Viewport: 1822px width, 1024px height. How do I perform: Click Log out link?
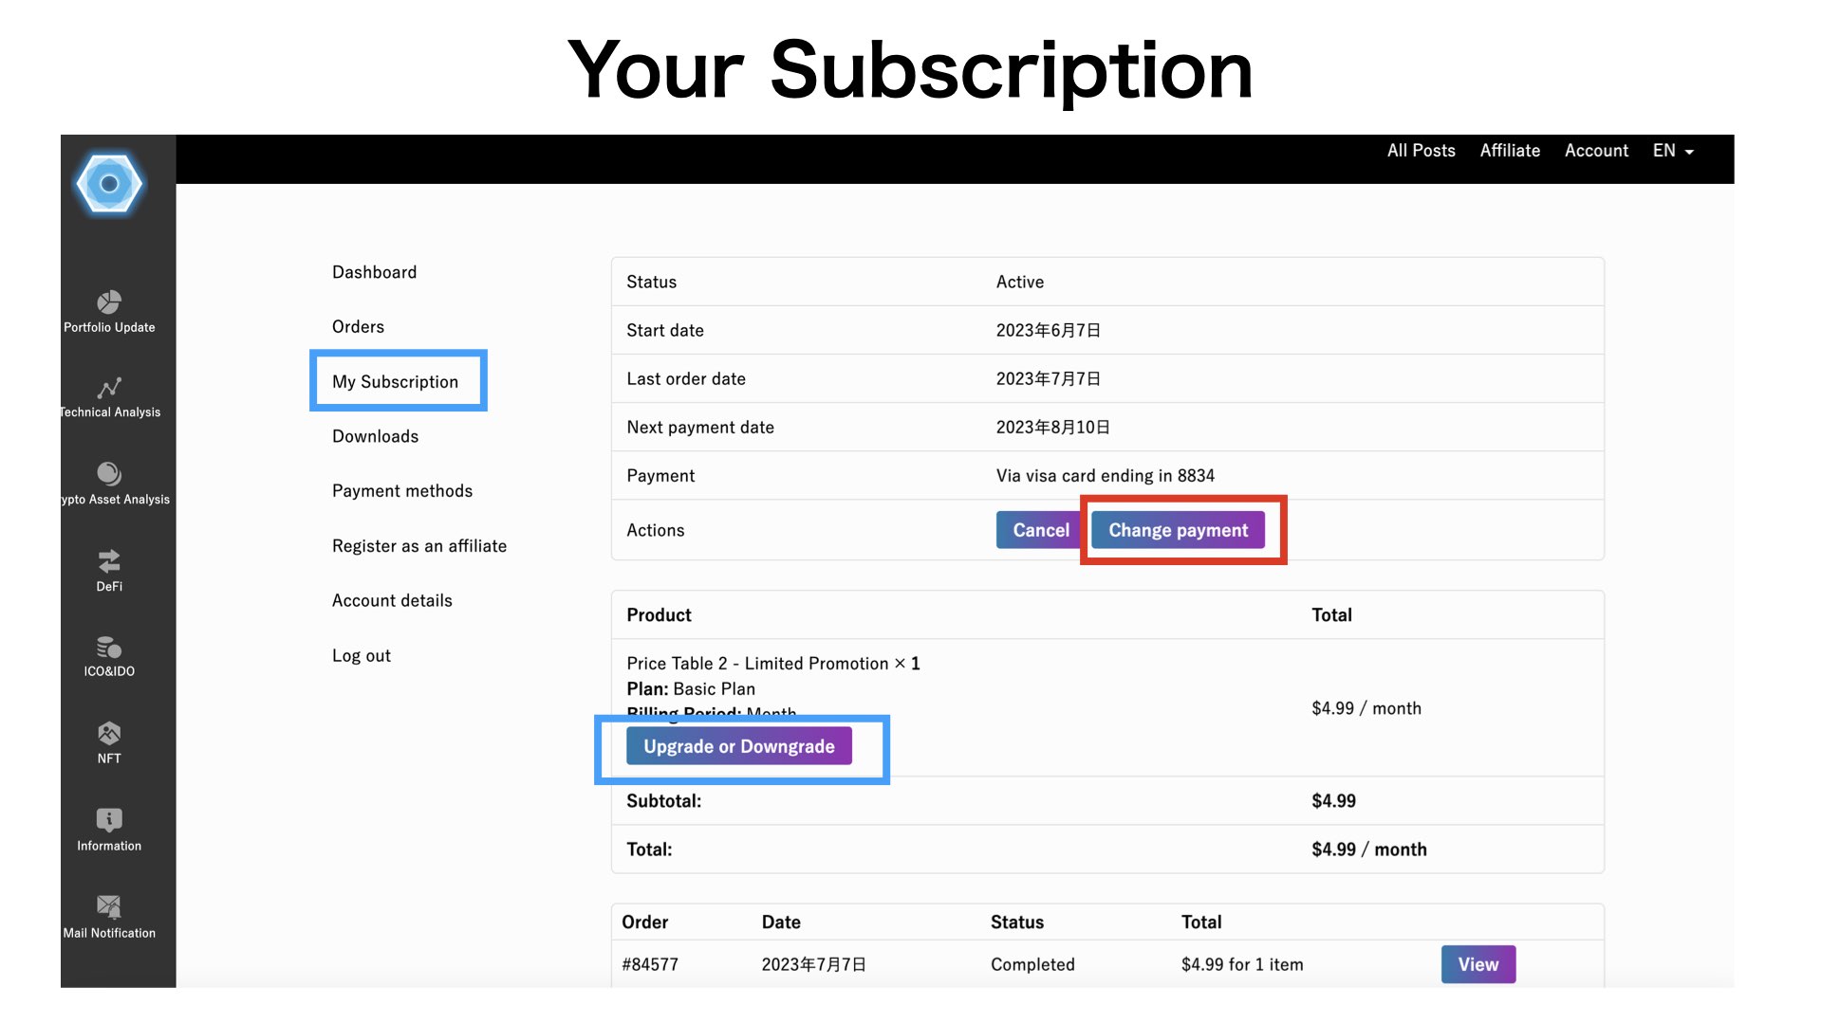[361, 655]
